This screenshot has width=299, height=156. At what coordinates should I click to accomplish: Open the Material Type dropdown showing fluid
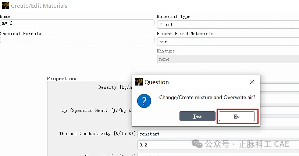click(228, 25)
